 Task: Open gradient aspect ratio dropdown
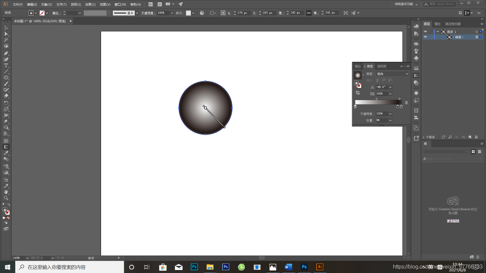click(x=391, y=94)
